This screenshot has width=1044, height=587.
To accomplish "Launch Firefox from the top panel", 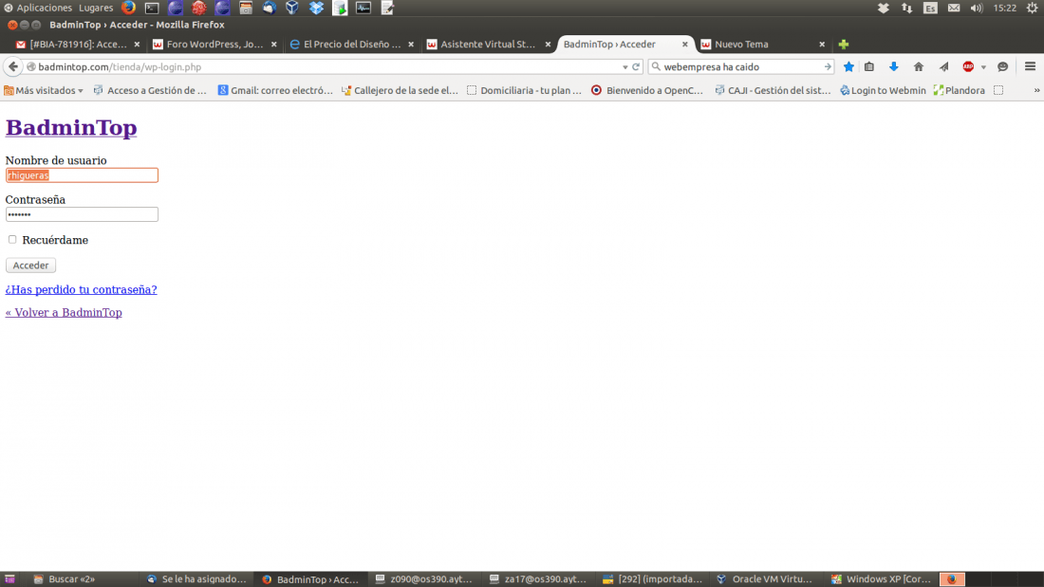I will pos(128,8).
